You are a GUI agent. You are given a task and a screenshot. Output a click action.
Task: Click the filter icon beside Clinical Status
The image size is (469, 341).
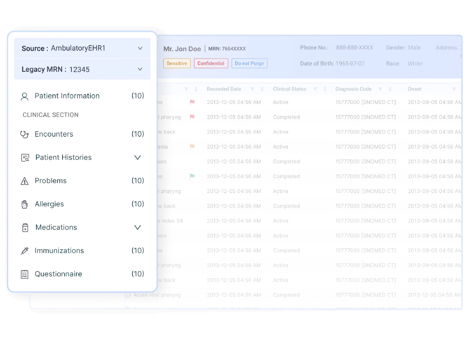(315, 89)
